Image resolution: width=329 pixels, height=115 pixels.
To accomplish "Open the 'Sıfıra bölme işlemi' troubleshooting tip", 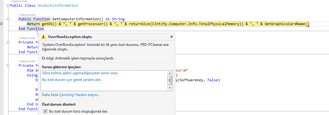I will coord(80,73).
